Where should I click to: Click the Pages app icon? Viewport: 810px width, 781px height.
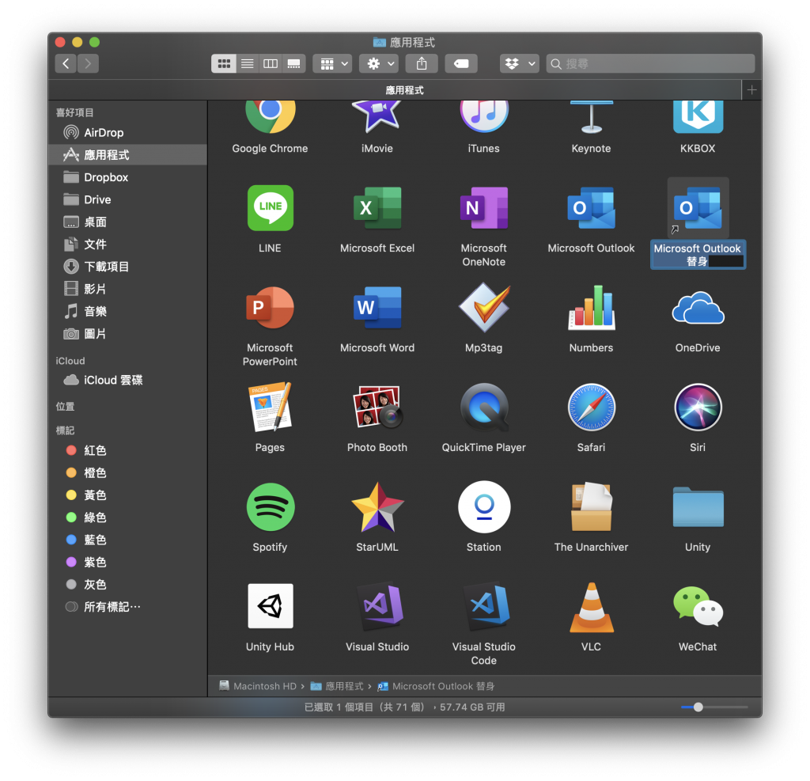pos(270,407)
